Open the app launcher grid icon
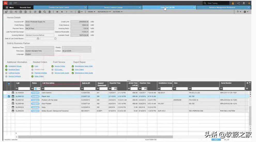This screenshot has width=256, height=142. pos(11,3)
